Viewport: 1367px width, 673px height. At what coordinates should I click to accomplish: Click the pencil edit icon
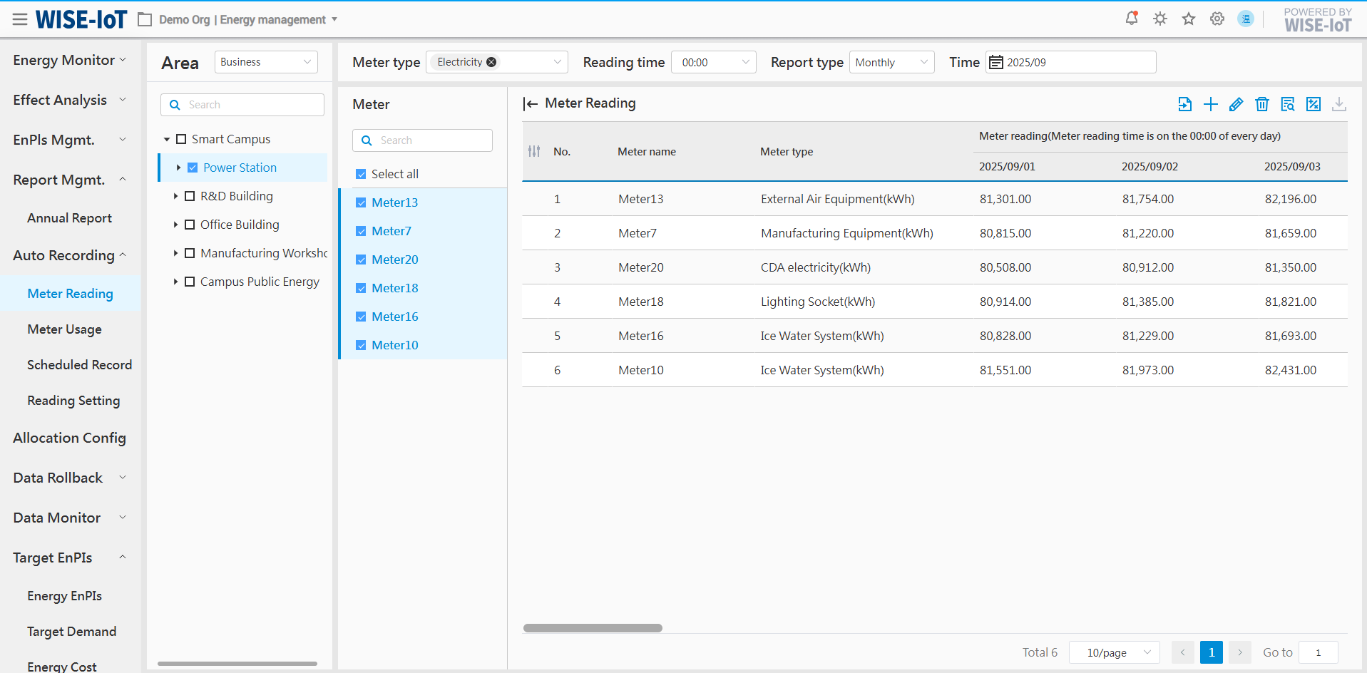1236,104
